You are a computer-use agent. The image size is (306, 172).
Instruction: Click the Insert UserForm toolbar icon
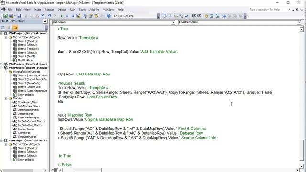point(11,16)
